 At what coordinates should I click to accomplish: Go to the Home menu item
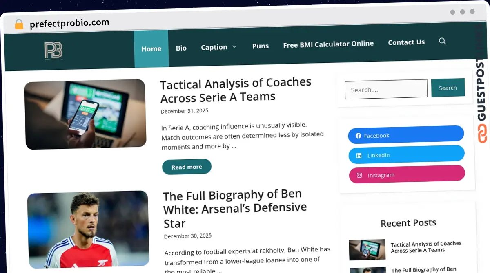(151, 49)
